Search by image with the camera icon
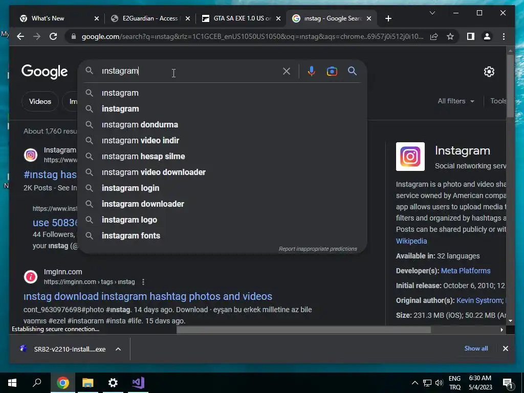 (332, 71)
